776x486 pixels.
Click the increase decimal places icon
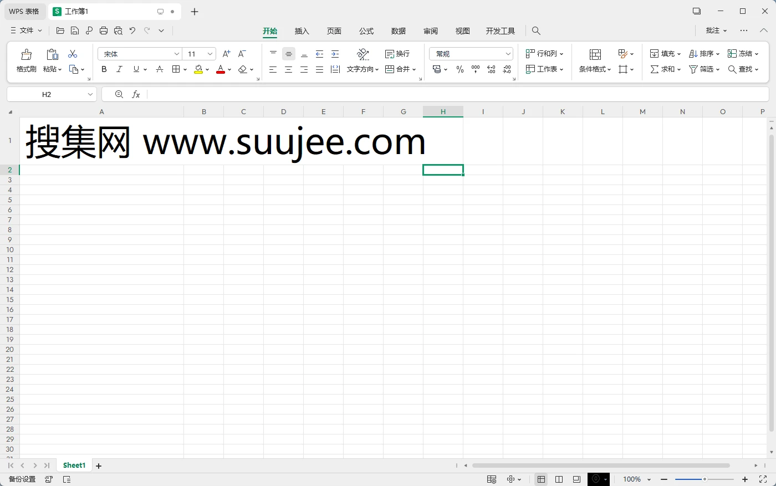[x=491, y=69]
